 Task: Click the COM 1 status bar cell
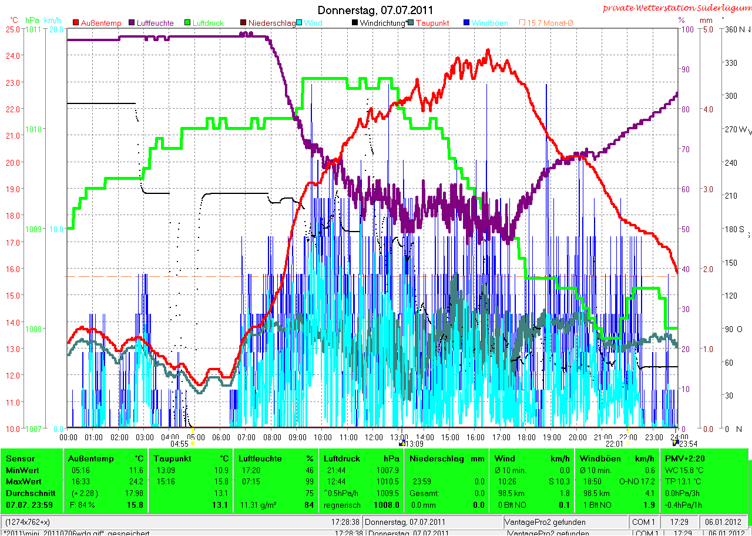click(x=643, y=522)
